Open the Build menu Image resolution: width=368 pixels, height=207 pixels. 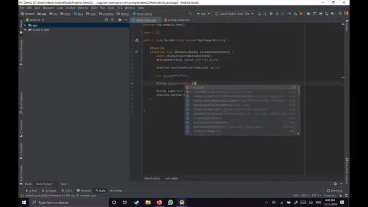click(94, 7)
